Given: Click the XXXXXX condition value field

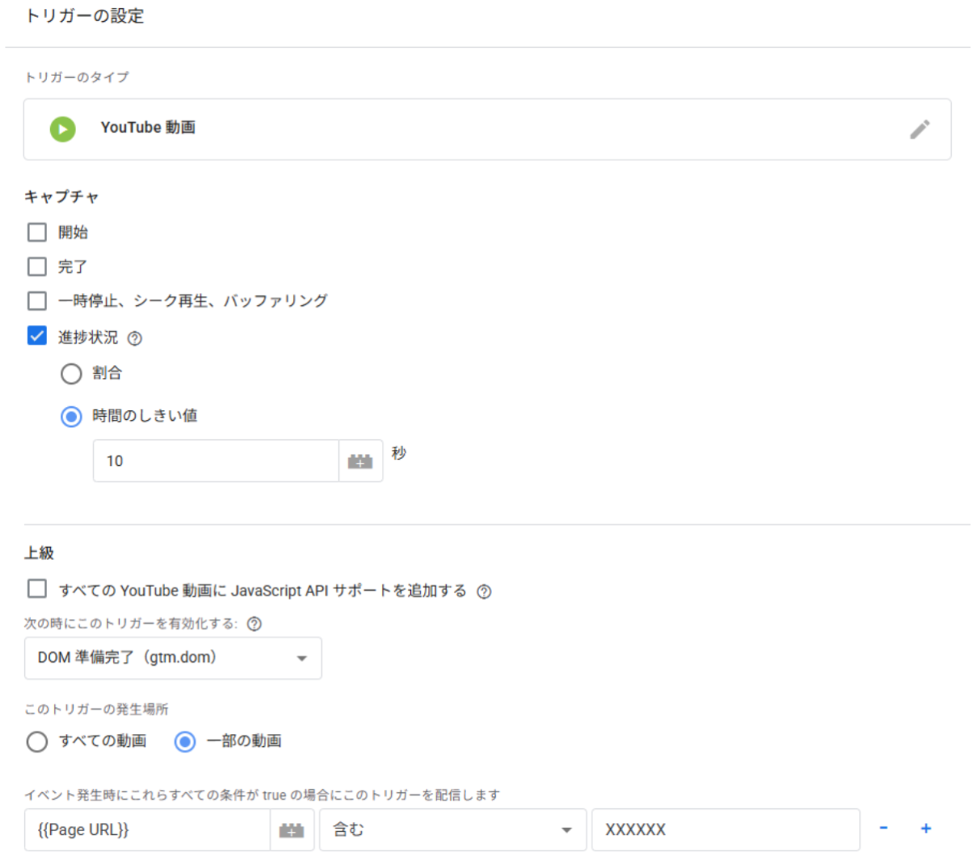Looking at the screenshot, I should (x=724, y=830).
